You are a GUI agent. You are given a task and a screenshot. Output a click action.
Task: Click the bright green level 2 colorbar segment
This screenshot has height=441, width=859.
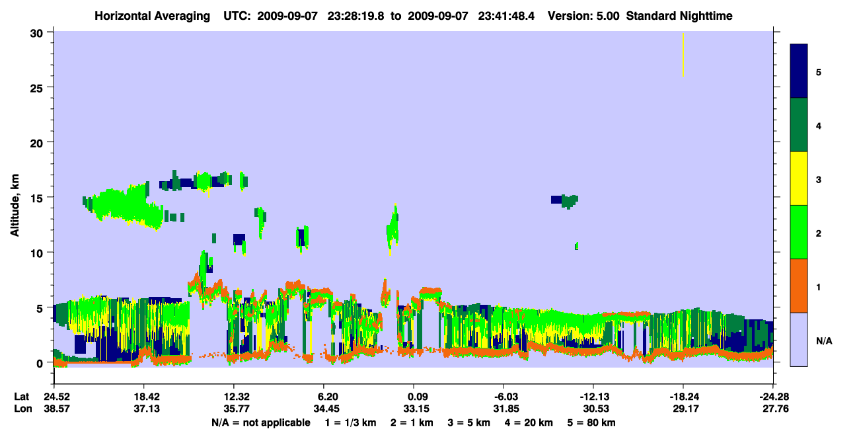click(799, 232)
